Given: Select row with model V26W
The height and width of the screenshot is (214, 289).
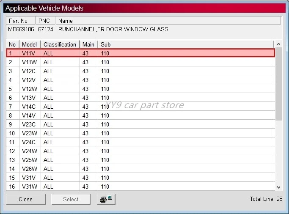Looking at the screenshot, I should coord(140,169).
